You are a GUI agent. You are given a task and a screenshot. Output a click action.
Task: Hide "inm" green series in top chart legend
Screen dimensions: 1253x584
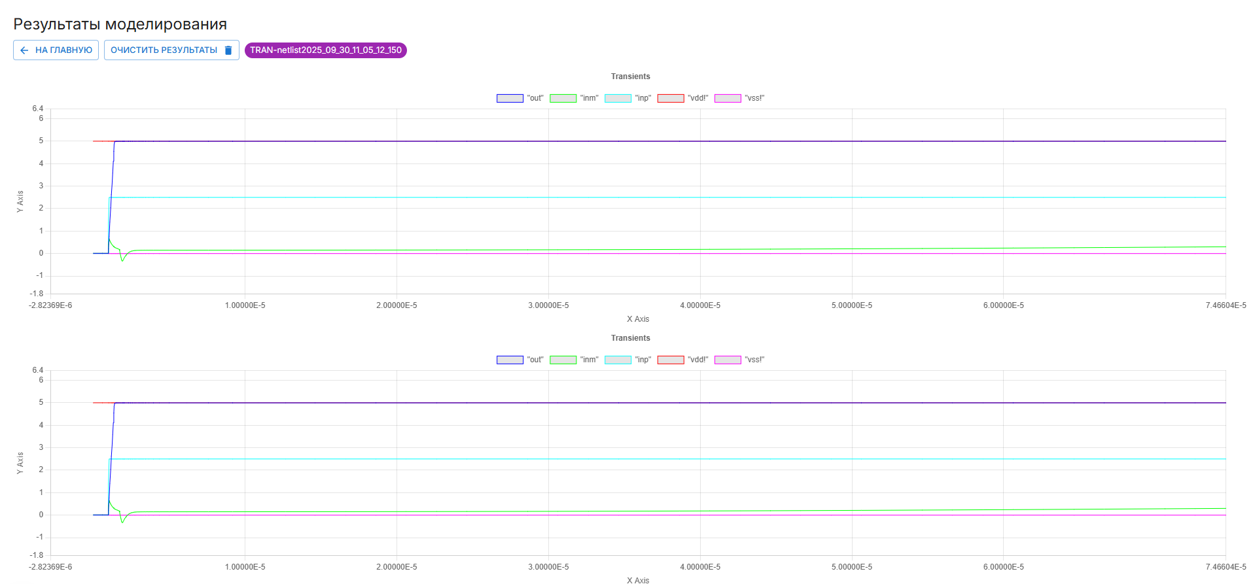pyautogui.click(x=563, y=98)
